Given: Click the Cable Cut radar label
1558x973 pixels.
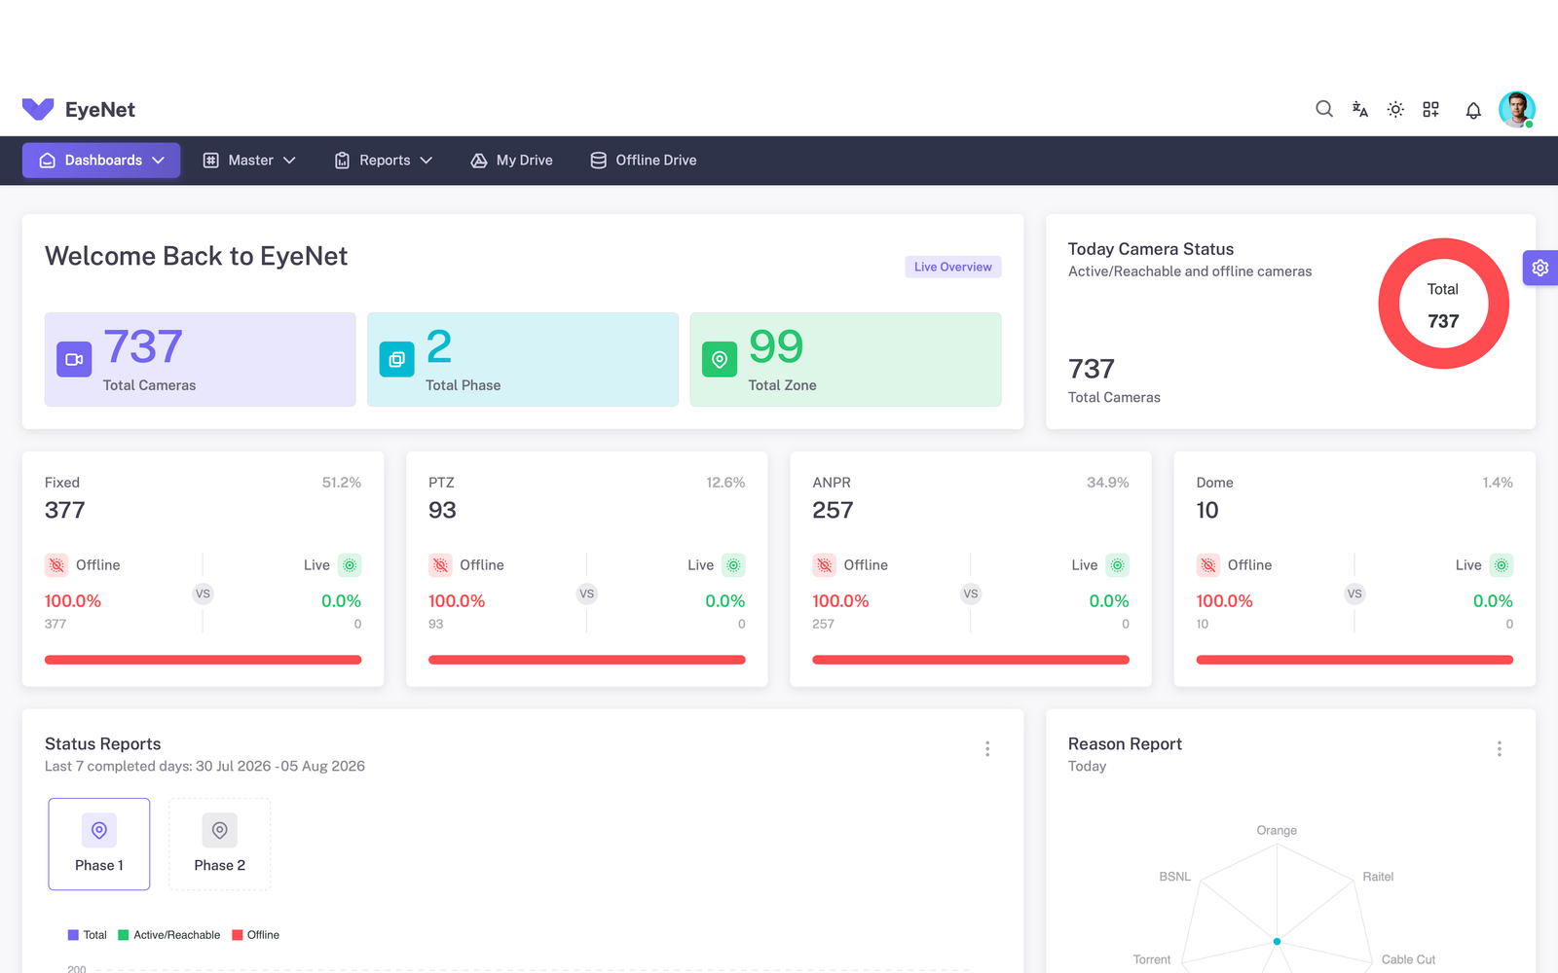Looking at the screenshot, I should click(x=1408, y=959).
